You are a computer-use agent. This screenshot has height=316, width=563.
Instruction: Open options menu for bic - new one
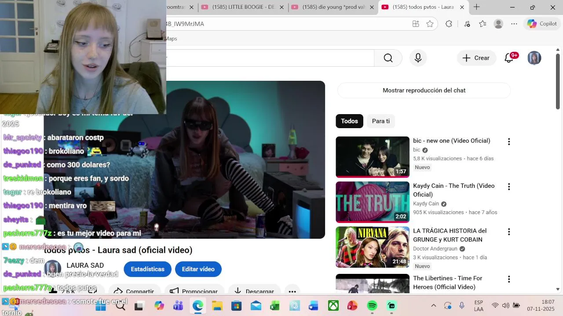pos(509,142)
